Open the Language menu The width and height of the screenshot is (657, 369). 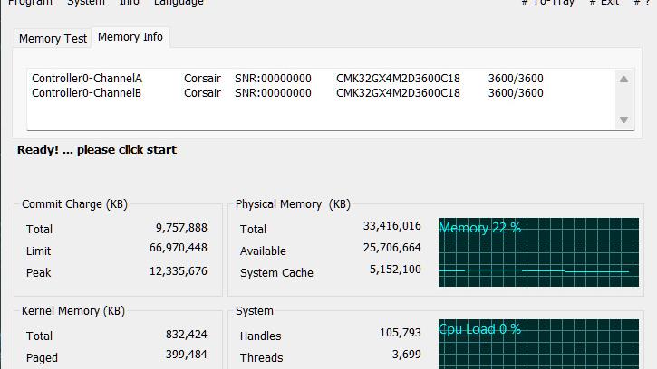[179, 3]
